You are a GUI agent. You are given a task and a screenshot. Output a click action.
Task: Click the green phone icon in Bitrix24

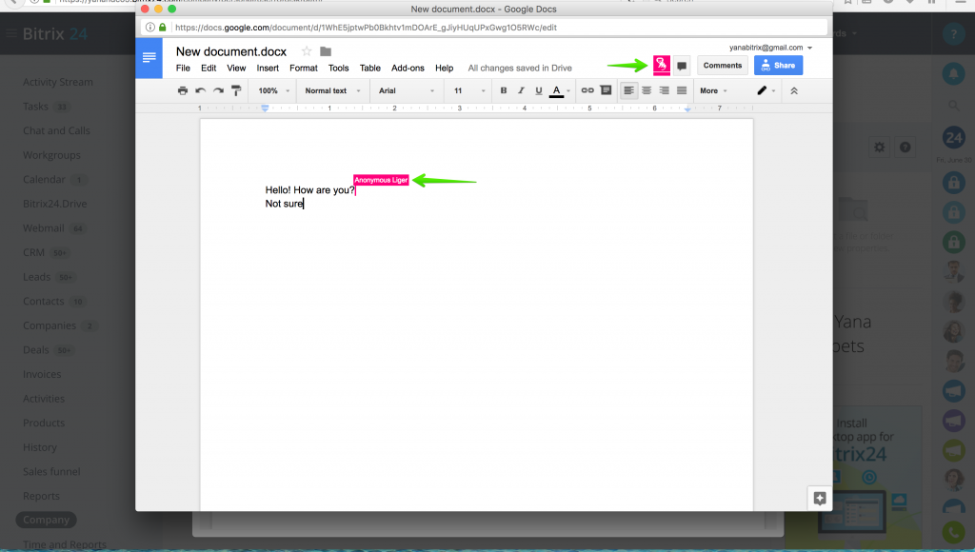point(953,533)
